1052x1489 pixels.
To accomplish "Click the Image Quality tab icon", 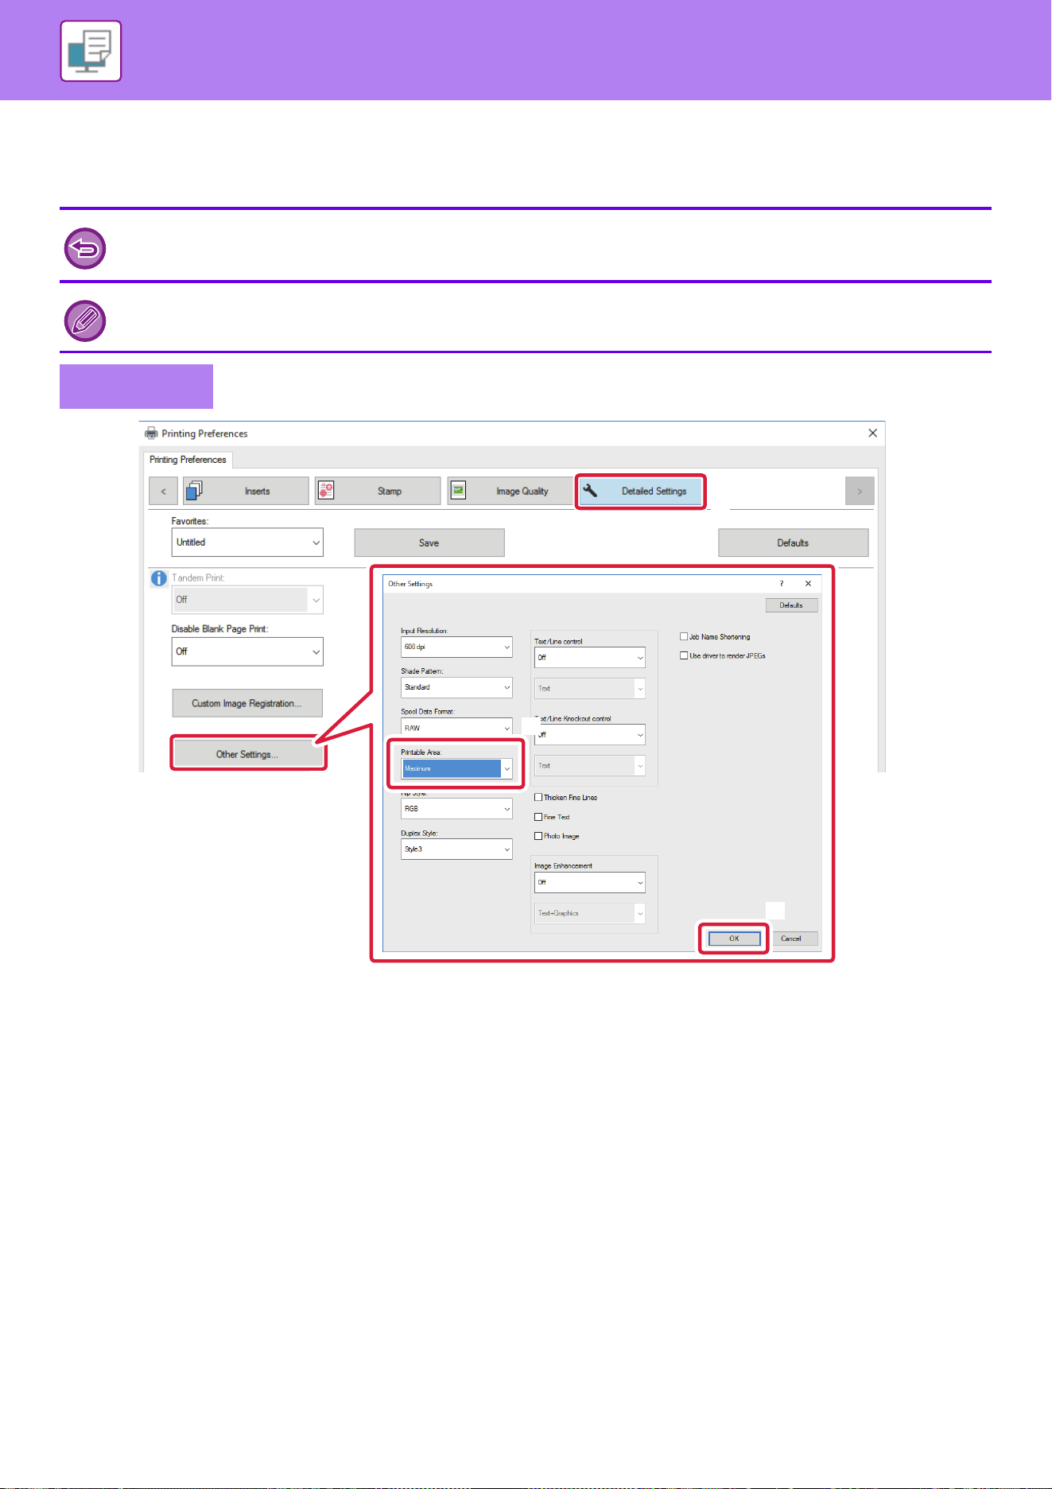I will [x=458, y=491].
